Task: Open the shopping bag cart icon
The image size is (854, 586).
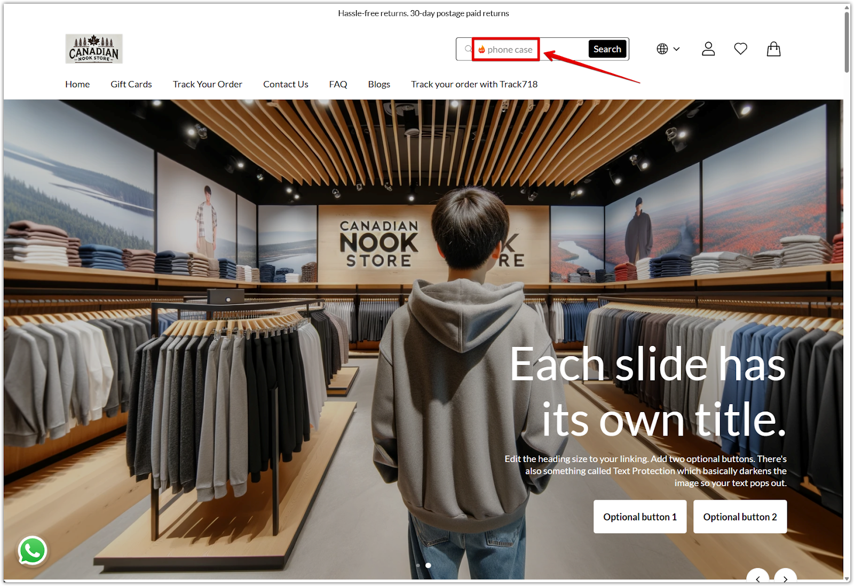Action: [x=773, y=49]
